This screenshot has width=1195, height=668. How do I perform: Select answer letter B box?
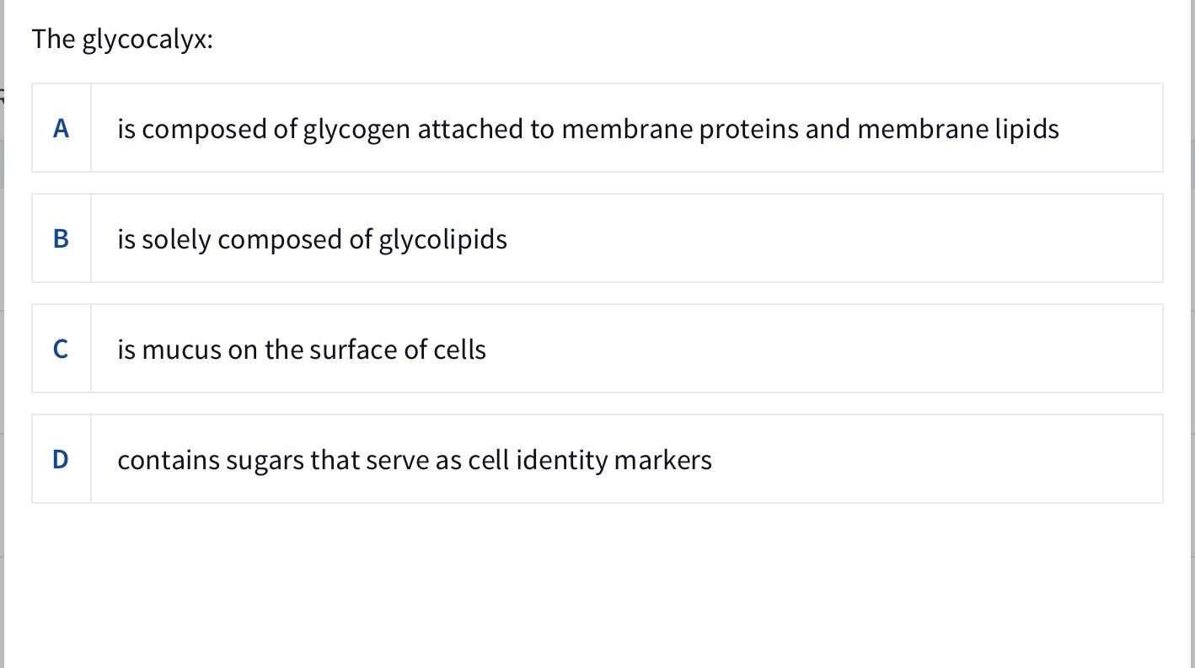click(61, 238)
